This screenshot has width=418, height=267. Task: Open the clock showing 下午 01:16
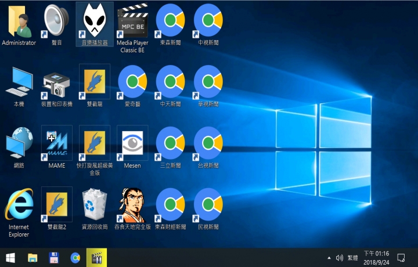tap(376, 258)
